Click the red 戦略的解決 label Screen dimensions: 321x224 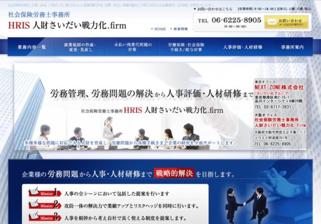[174, 173]
